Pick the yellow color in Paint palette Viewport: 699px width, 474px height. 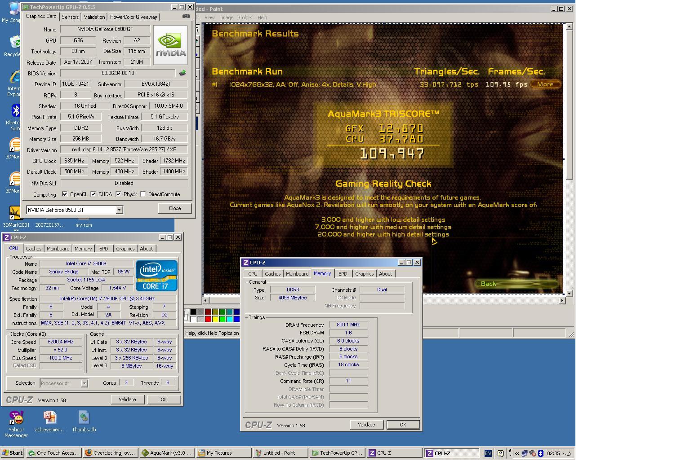pyautogui.click(x=215, y=319)
